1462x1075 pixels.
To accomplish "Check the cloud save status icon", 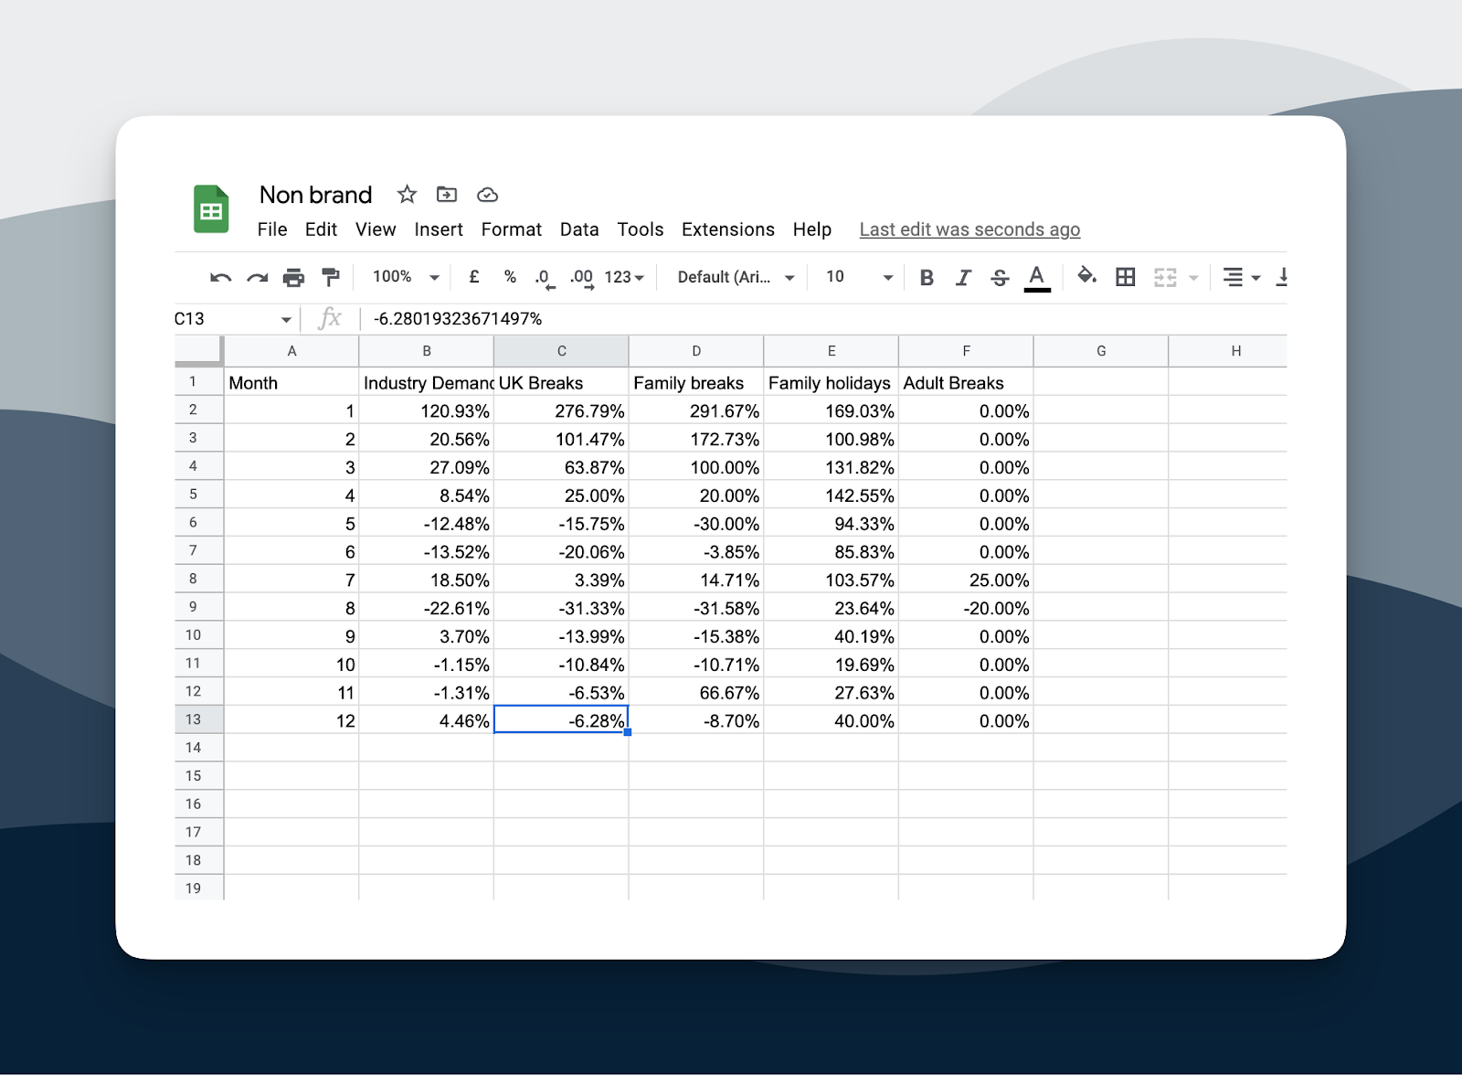I will coord(487,195).
